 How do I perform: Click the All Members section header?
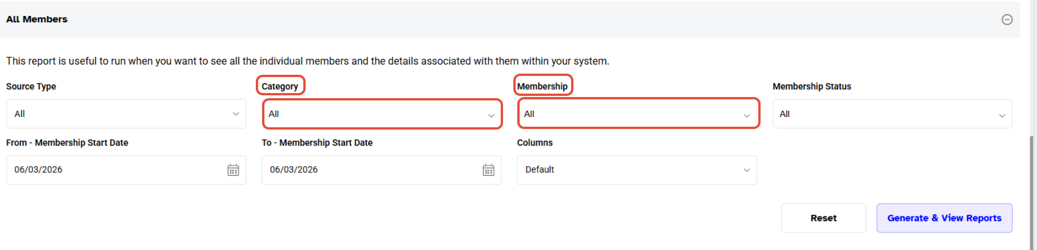pos(37,19)
